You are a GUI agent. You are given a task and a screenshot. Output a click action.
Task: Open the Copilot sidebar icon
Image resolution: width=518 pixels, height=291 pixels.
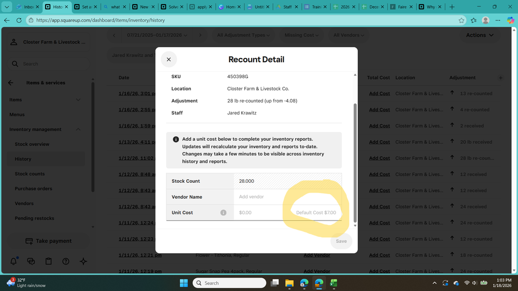point(510,20)
